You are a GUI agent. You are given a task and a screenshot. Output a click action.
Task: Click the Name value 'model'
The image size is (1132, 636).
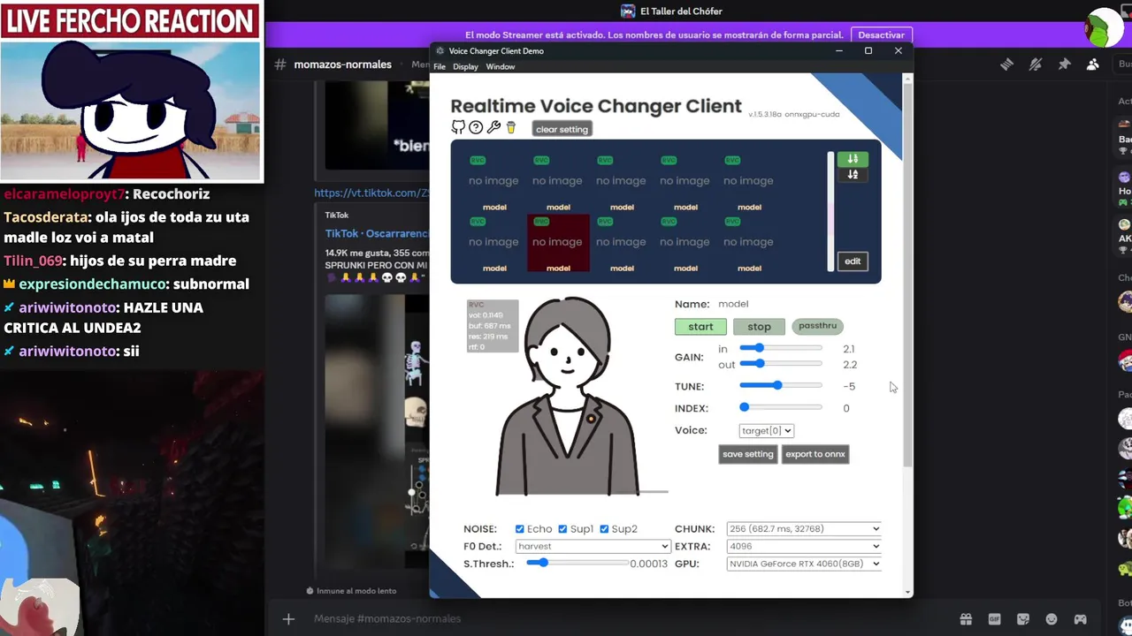(x=733, y=304)
